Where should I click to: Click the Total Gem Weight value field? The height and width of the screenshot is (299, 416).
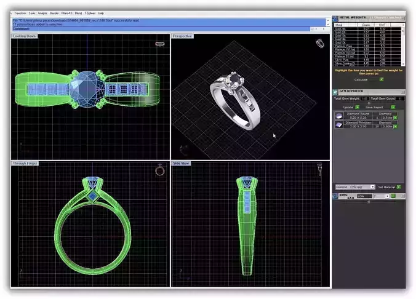[364, 98]
